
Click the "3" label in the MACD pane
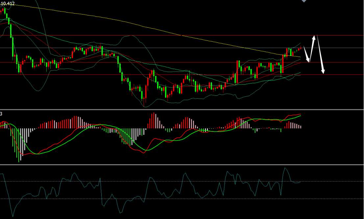tap(1, 114)
